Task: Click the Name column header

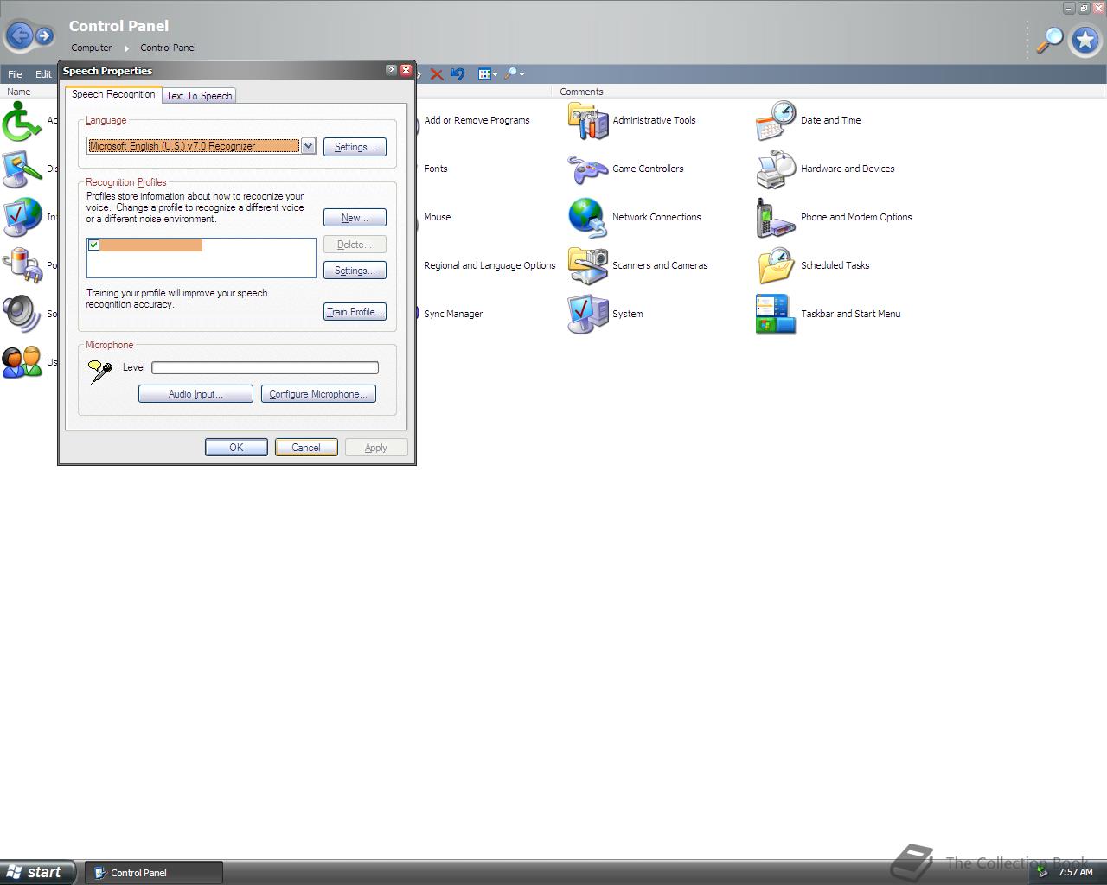Action: point(19,92)
